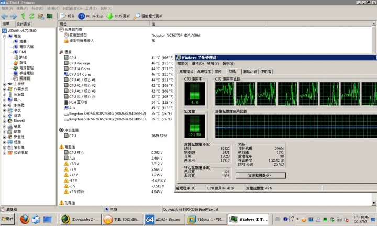Open Task Manager 檢視(V) view menu
Image resolution: width=377 pixels, height=226 pixels.
tap(213, 64)
